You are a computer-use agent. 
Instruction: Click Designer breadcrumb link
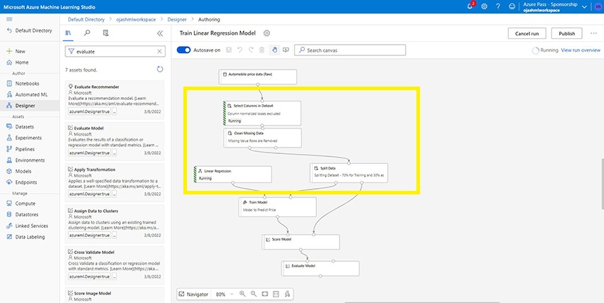coord(177,19)
